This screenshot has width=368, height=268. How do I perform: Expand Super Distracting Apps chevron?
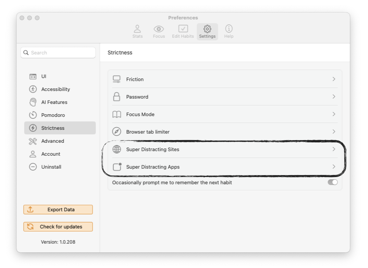click(334, 167)
